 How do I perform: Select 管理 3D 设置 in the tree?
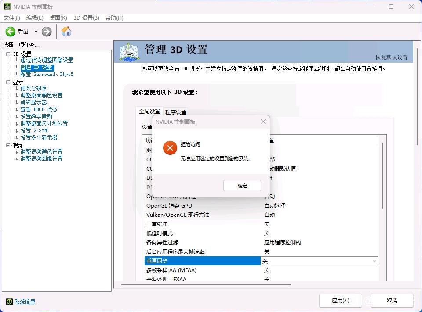[36, 67]
